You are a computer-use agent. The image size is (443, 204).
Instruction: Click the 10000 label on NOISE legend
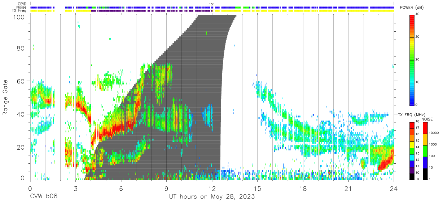point(434,133)
